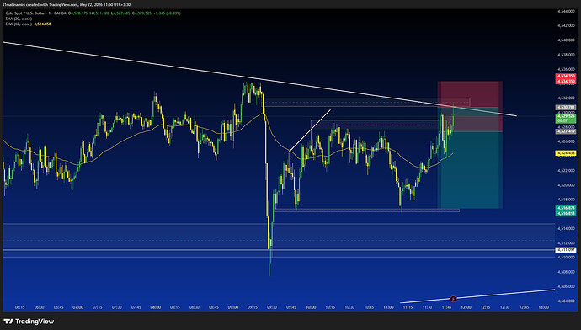Click the 09:00 time axis label
The width and height of the screenshot is (581, 330).
(233, 307)
